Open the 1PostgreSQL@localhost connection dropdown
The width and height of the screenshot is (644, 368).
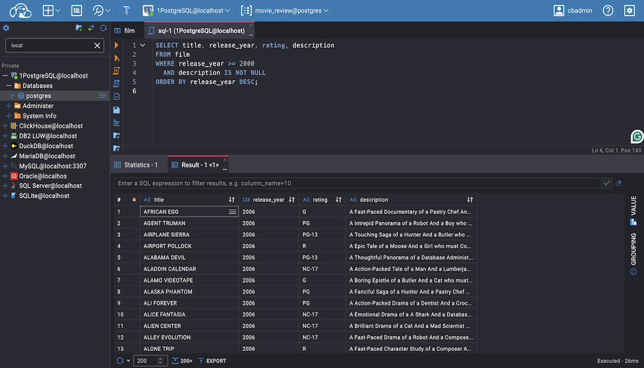click(187, 10)
